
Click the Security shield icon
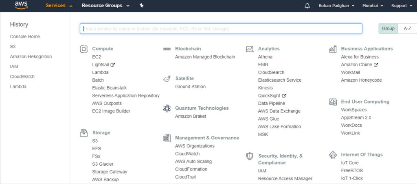point(250,156)
